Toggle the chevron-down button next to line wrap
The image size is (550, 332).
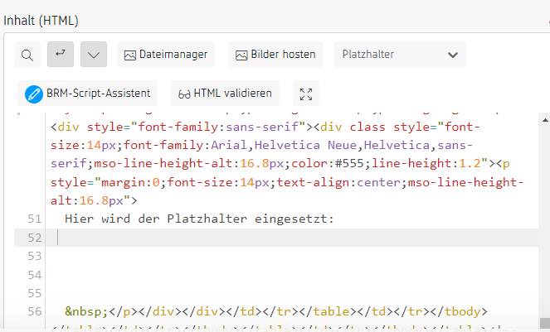94,55
